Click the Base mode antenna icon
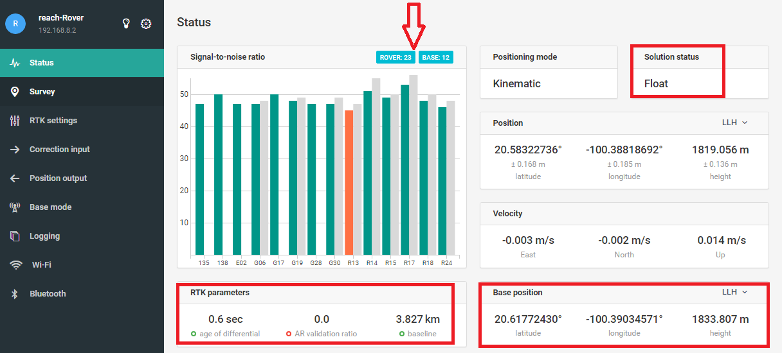This screenshot has width=782, height=353. click(15, 207)
